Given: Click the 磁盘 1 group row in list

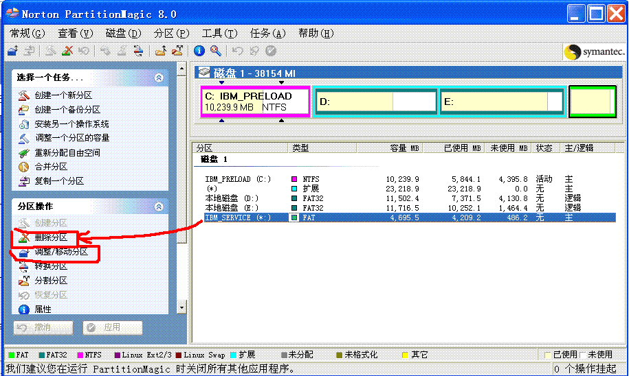Looking at the screenshot, I should [214, 159].
